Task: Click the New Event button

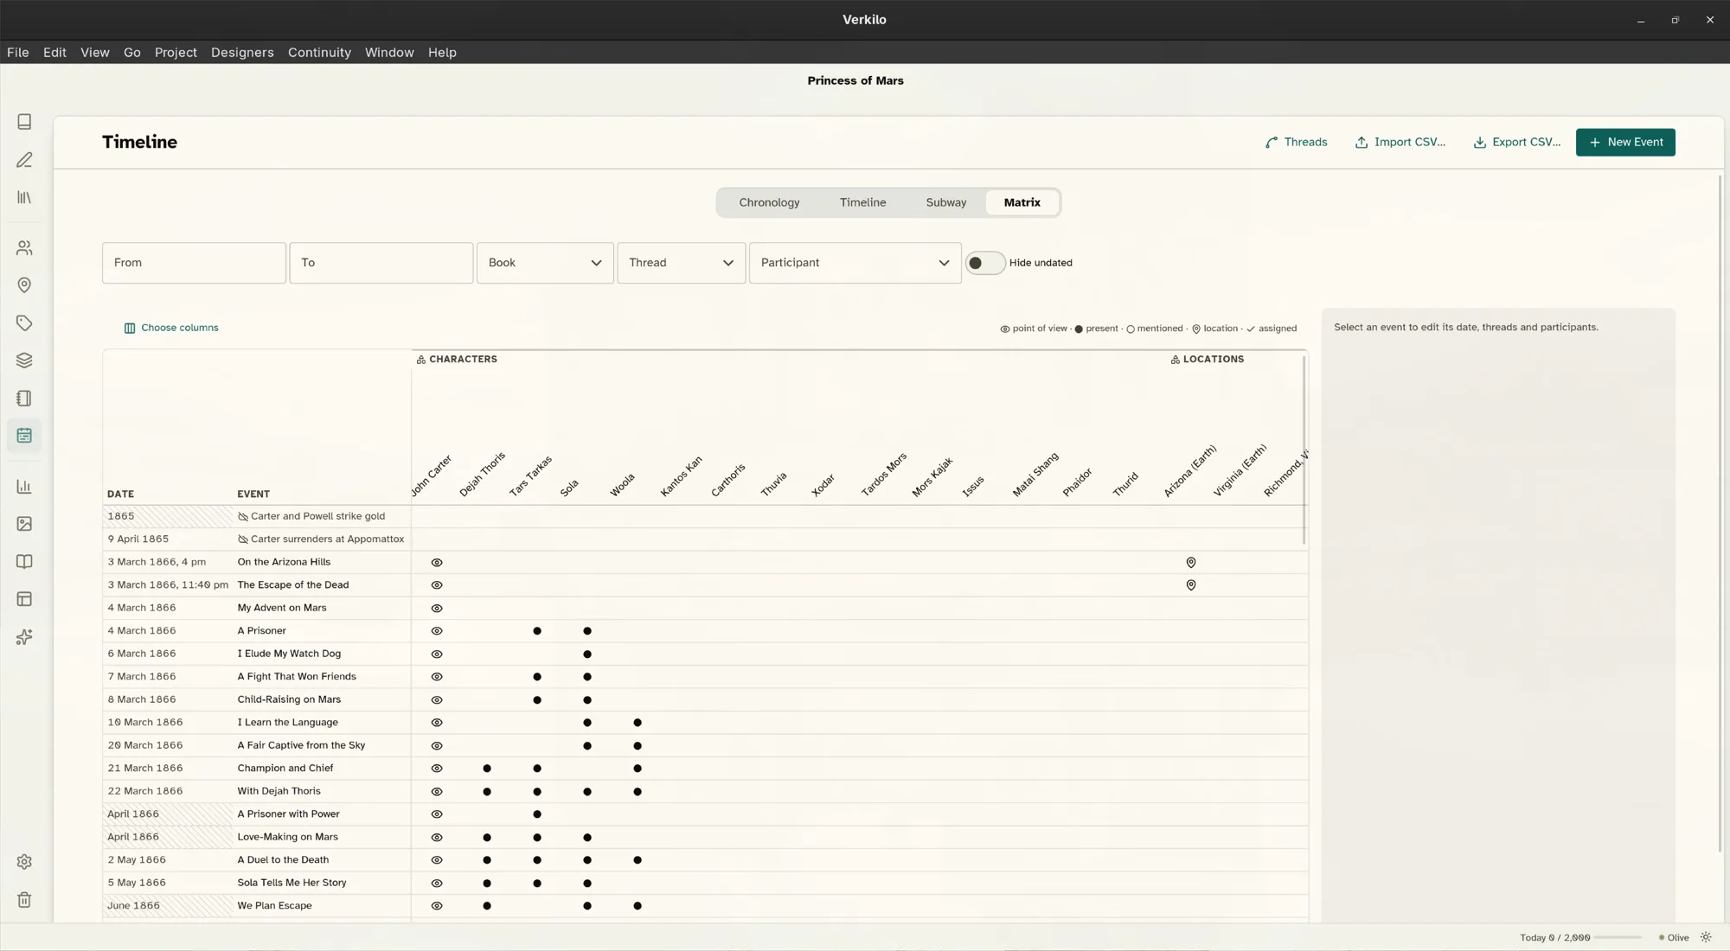Action: pos(1625,143)
